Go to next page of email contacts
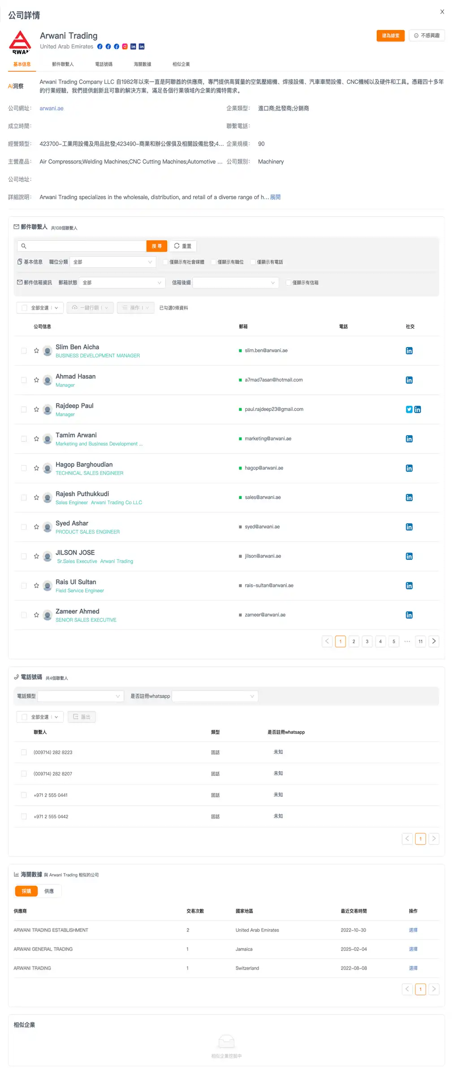 [434, 641]
